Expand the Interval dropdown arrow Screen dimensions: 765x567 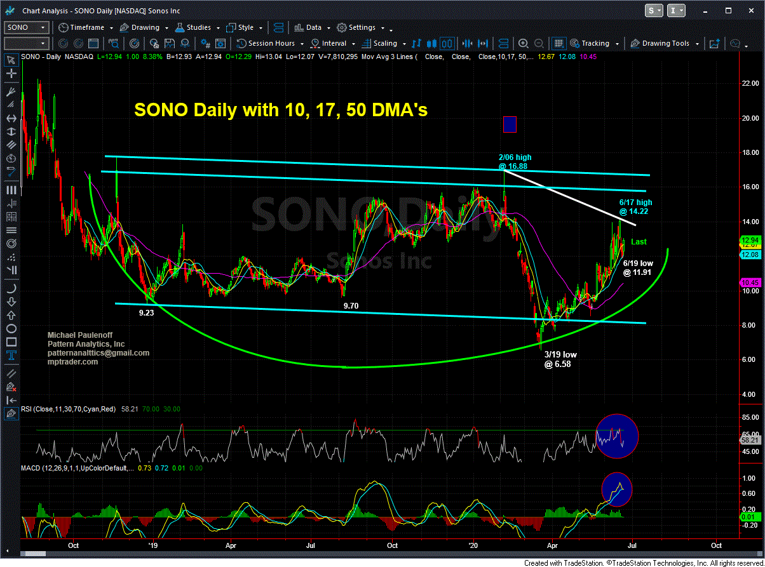(x=353, y=44)
